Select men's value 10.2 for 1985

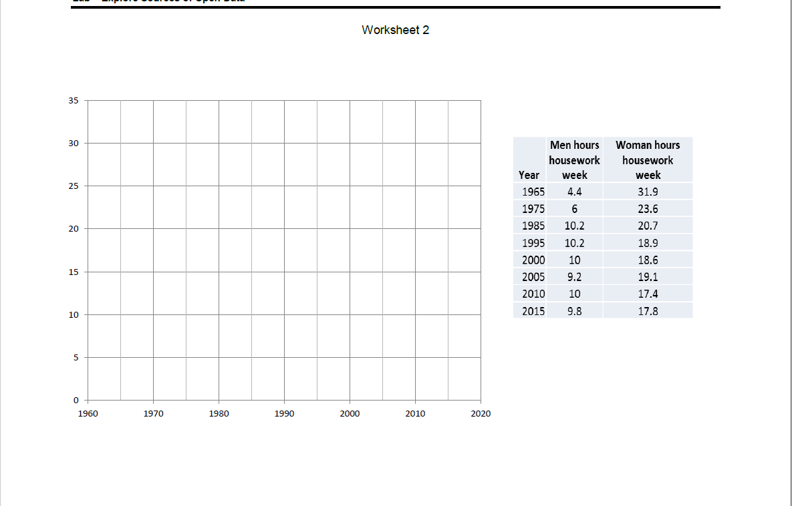(x=574, y=226)
